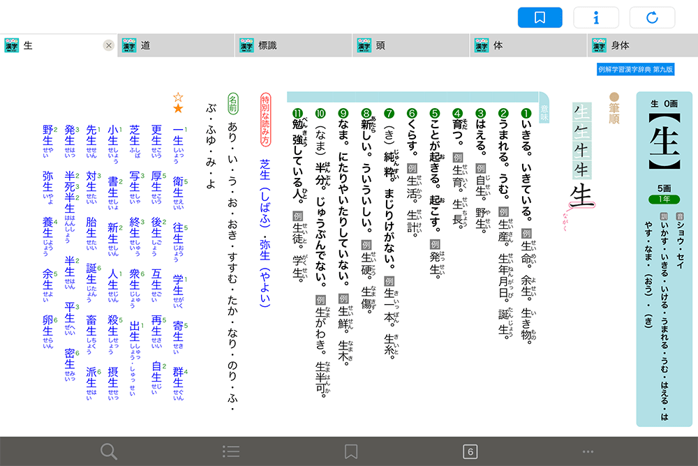This screenshot has width=698, height=466.
Task: Click the 例解学習漢字辞典 第九版 label
Action: click(x=636, y=70)
